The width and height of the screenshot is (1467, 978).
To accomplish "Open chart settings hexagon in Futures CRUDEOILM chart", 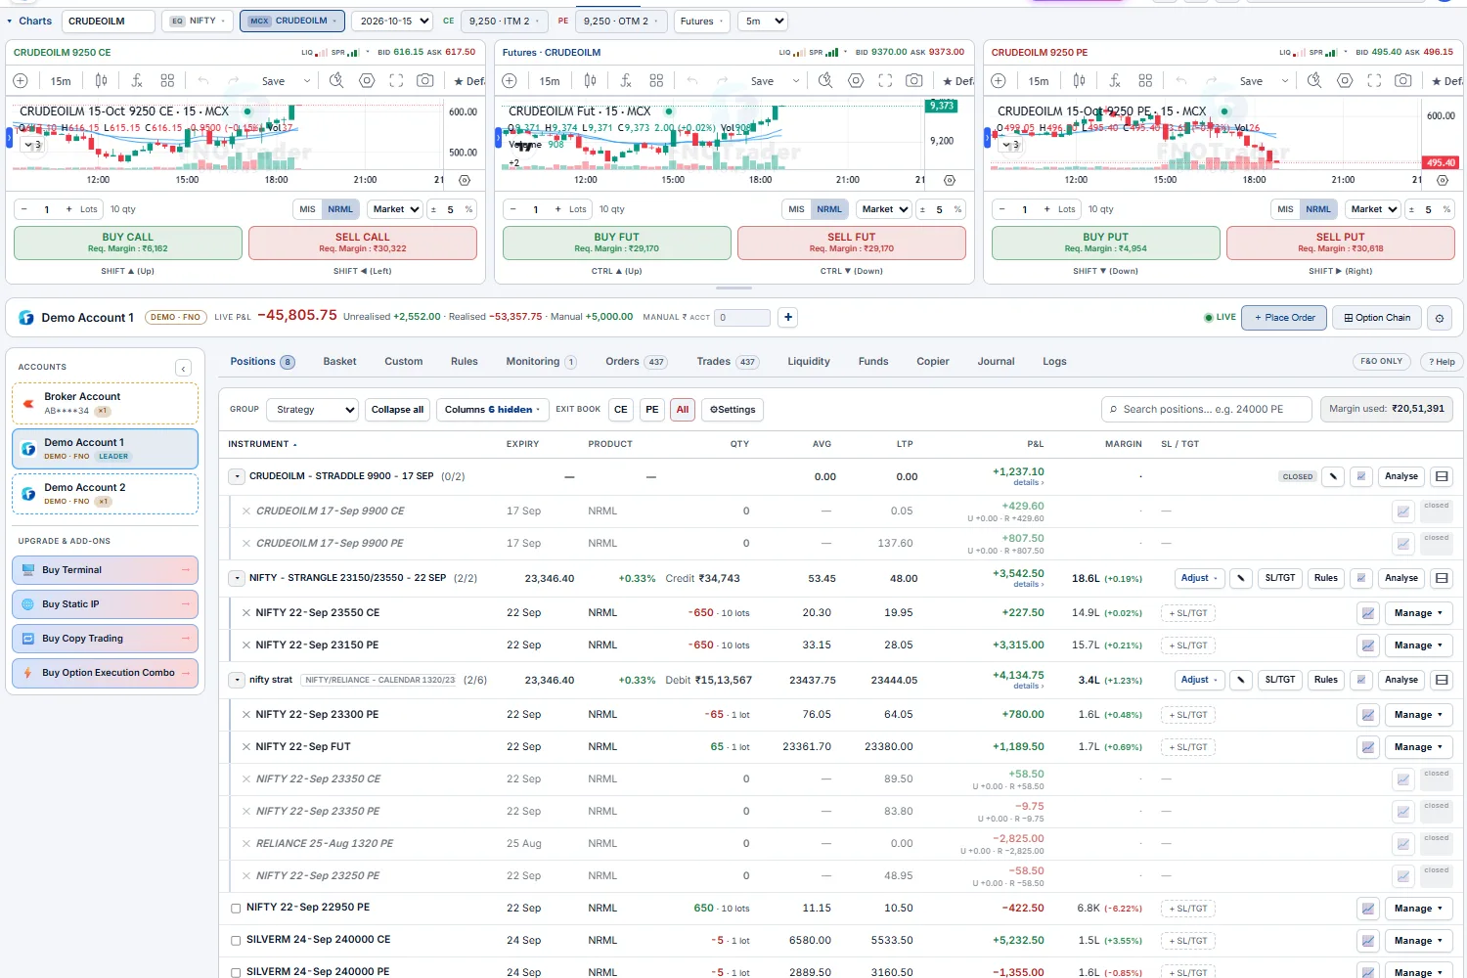I will pyautogui.click(x=856, y=81).
